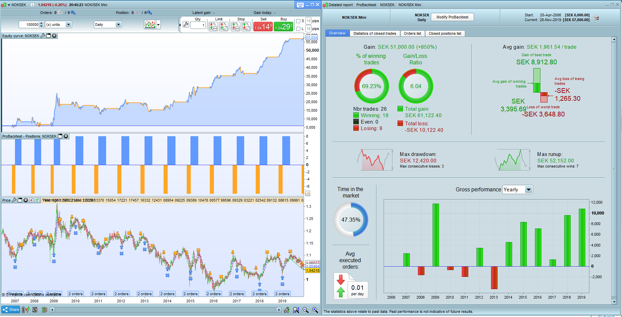Image resolution: width=622 pixels, height=317 pixels.
Task: Open the Orders list tab
Action: click(413, 33)
